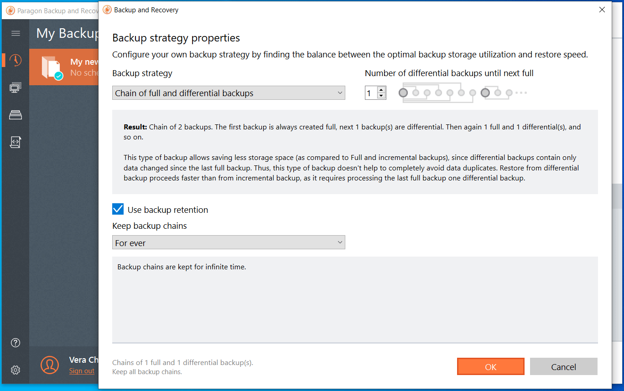The width and height of the screenshot is (624, 391).
Task: Open the file transfer sidebar icon
Action: (x=16, y=142)
